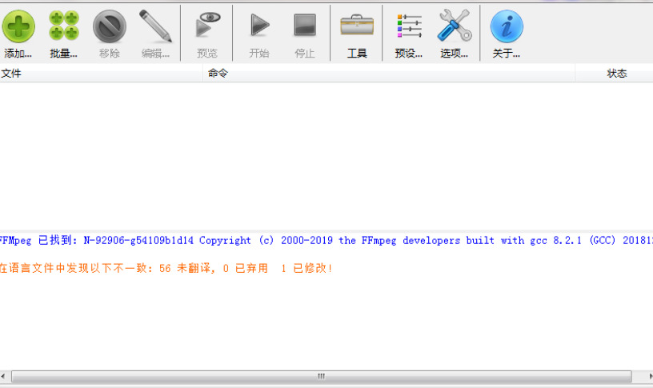
Task: Click the scrollbar left arrow
Action: pyautogui.click(x=3, y=376)
